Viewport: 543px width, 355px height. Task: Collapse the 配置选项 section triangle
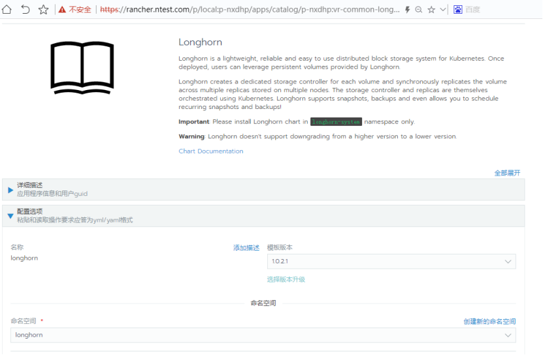coord(10,216)
